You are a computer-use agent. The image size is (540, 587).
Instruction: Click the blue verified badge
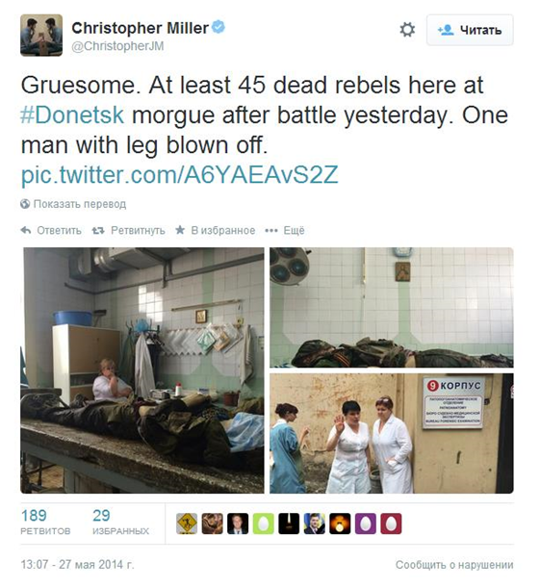[219, 27]
